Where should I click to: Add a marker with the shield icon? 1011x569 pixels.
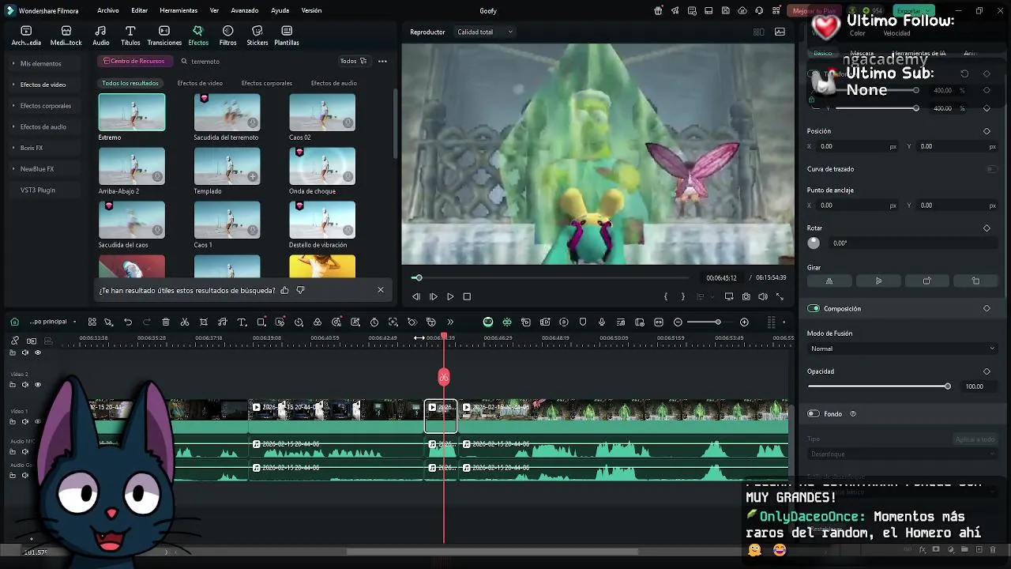point(583,322)
